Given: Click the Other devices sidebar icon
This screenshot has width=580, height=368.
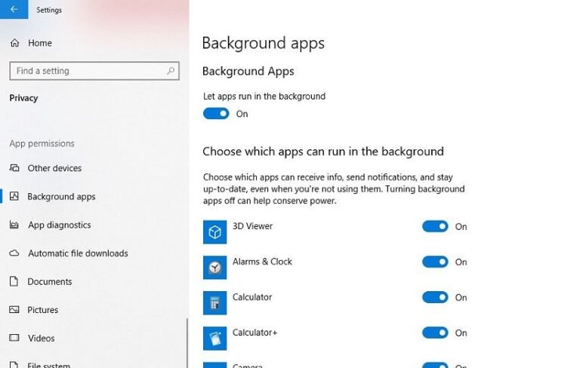Looking at the screenshot, I should pos(14,168).
